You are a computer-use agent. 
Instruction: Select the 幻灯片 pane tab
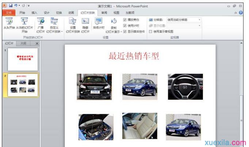(x=9, y=43)
